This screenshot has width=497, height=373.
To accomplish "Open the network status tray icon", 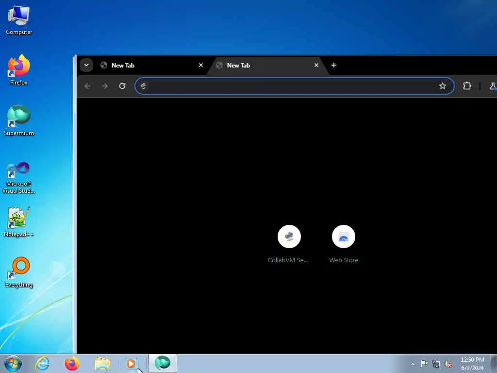I will pyautogui.click(x=436, y=364).
